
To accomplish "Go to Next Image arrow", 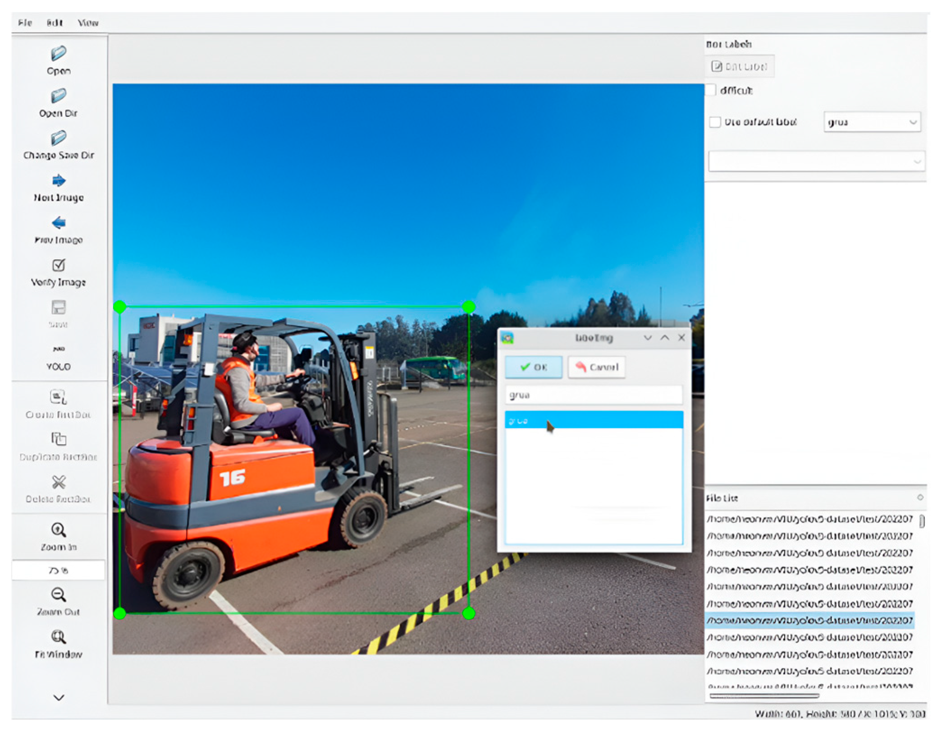I will point(59,180).
